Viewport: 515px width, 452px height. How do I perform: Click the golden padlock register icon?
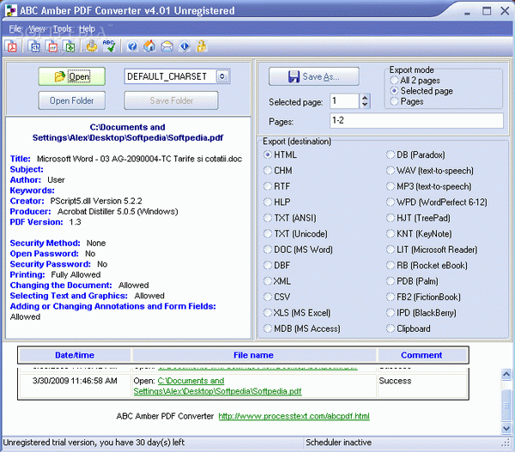click(x=202, y=46)
